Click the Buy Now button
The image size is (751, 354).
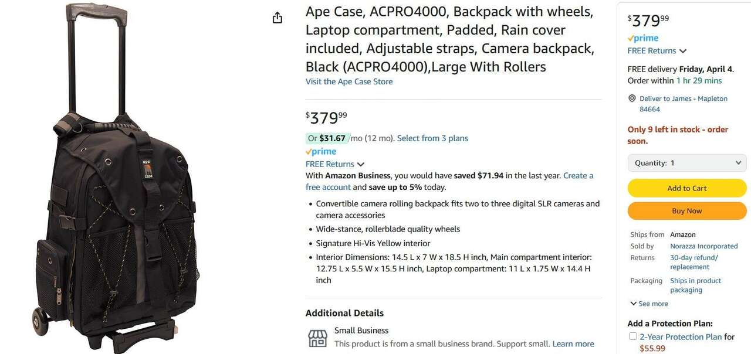(x=687, y=211)
